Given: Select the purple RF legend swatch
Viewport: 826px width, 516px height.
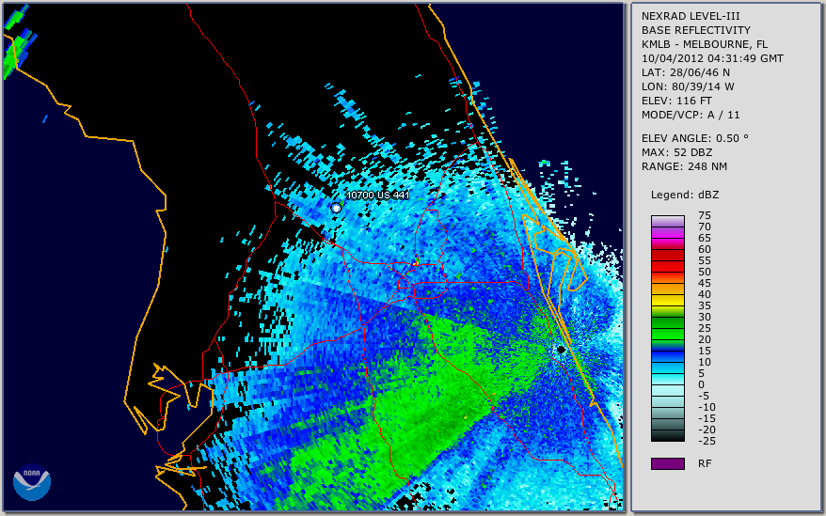Looking at the screenshot, I should point(667,463).
